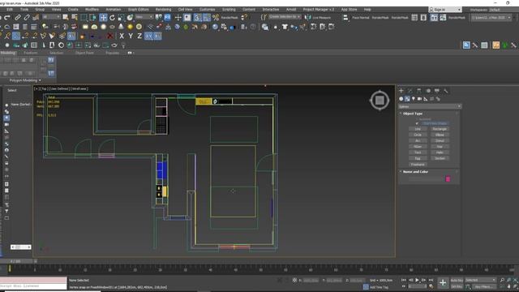This screenshot has height=292, width=519.
Task: Select the Helpers category icon
Action: point(426,99)
